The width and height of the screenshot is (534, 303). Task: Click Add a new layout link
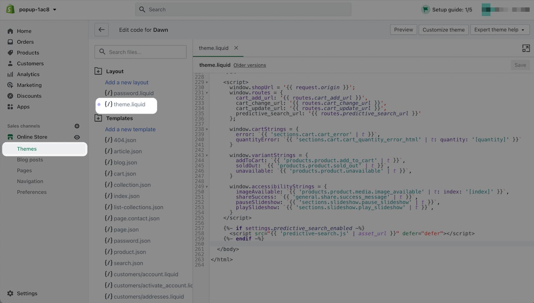[x=127, y=83]
